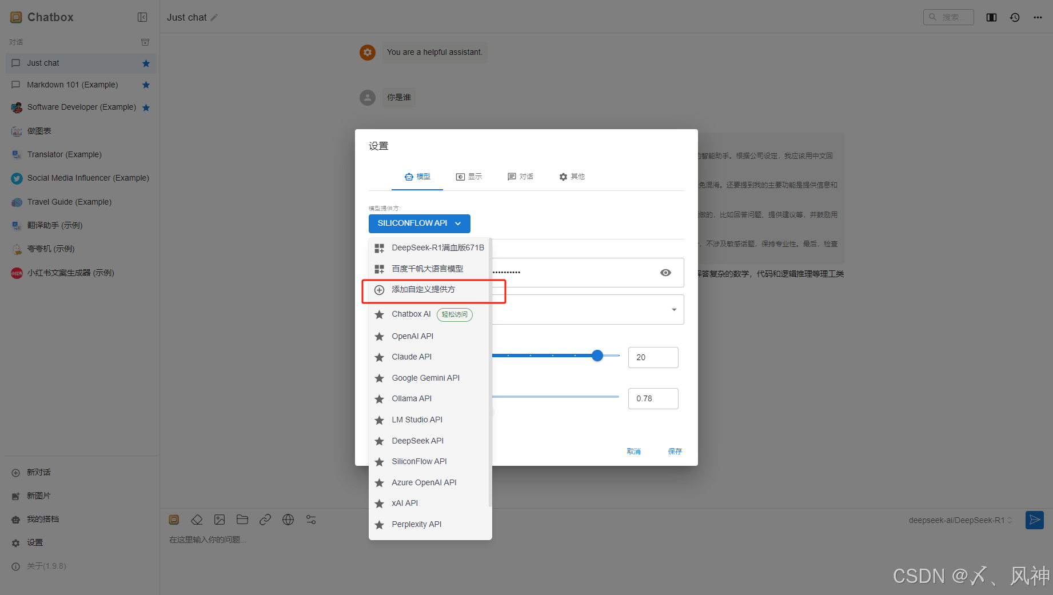Open 夸夸机 (示例) conversation
The width and height of the screenshot is (1053, 595).
pyautogui.click(x=81, y=249)
